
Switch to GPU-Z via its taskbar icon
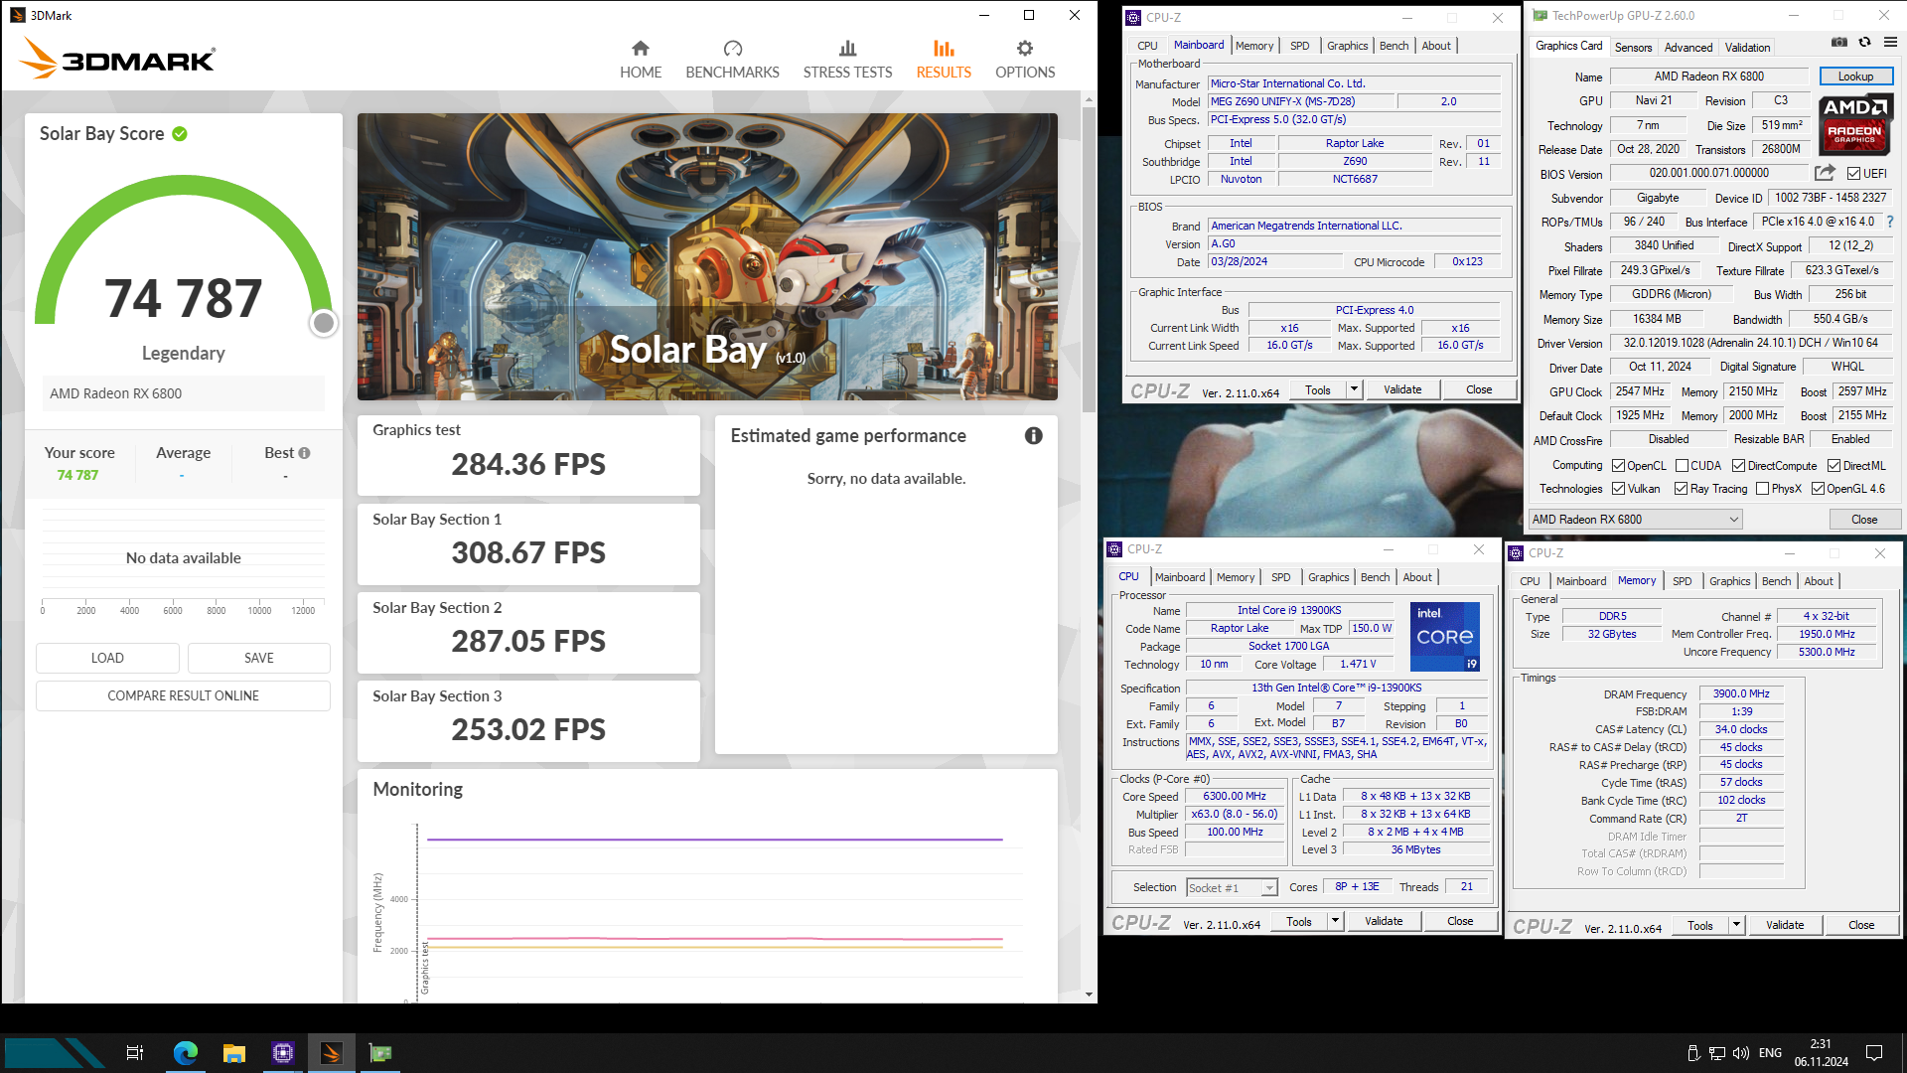(x=380, y=1053)
